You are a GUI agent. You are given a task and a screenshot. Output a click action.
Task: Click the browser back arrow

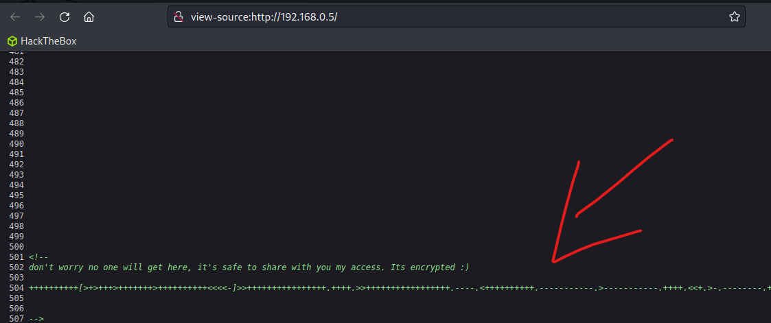tap(15, 17)
